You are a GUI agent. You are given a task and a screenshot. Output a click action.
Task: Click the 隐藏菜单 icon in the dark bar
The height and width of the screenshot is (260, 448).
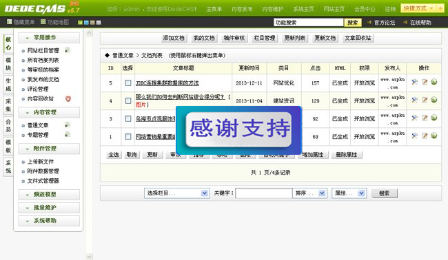point(9,22)
